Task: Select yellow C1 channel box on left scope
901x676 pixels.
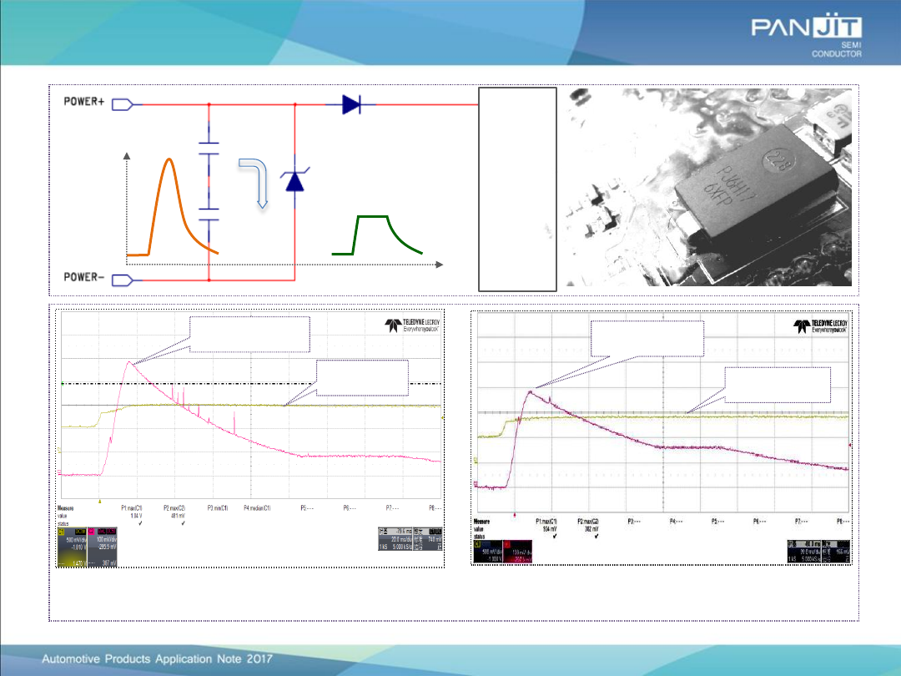Action: (x=71, y=547)
